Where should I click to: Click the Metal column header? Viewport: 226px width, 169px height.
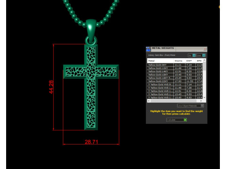160,61
